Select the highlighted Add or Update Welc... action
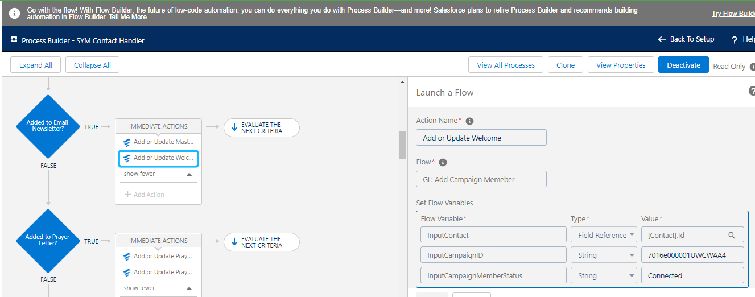This screenshot has height=297, width=755. point(158,158)
